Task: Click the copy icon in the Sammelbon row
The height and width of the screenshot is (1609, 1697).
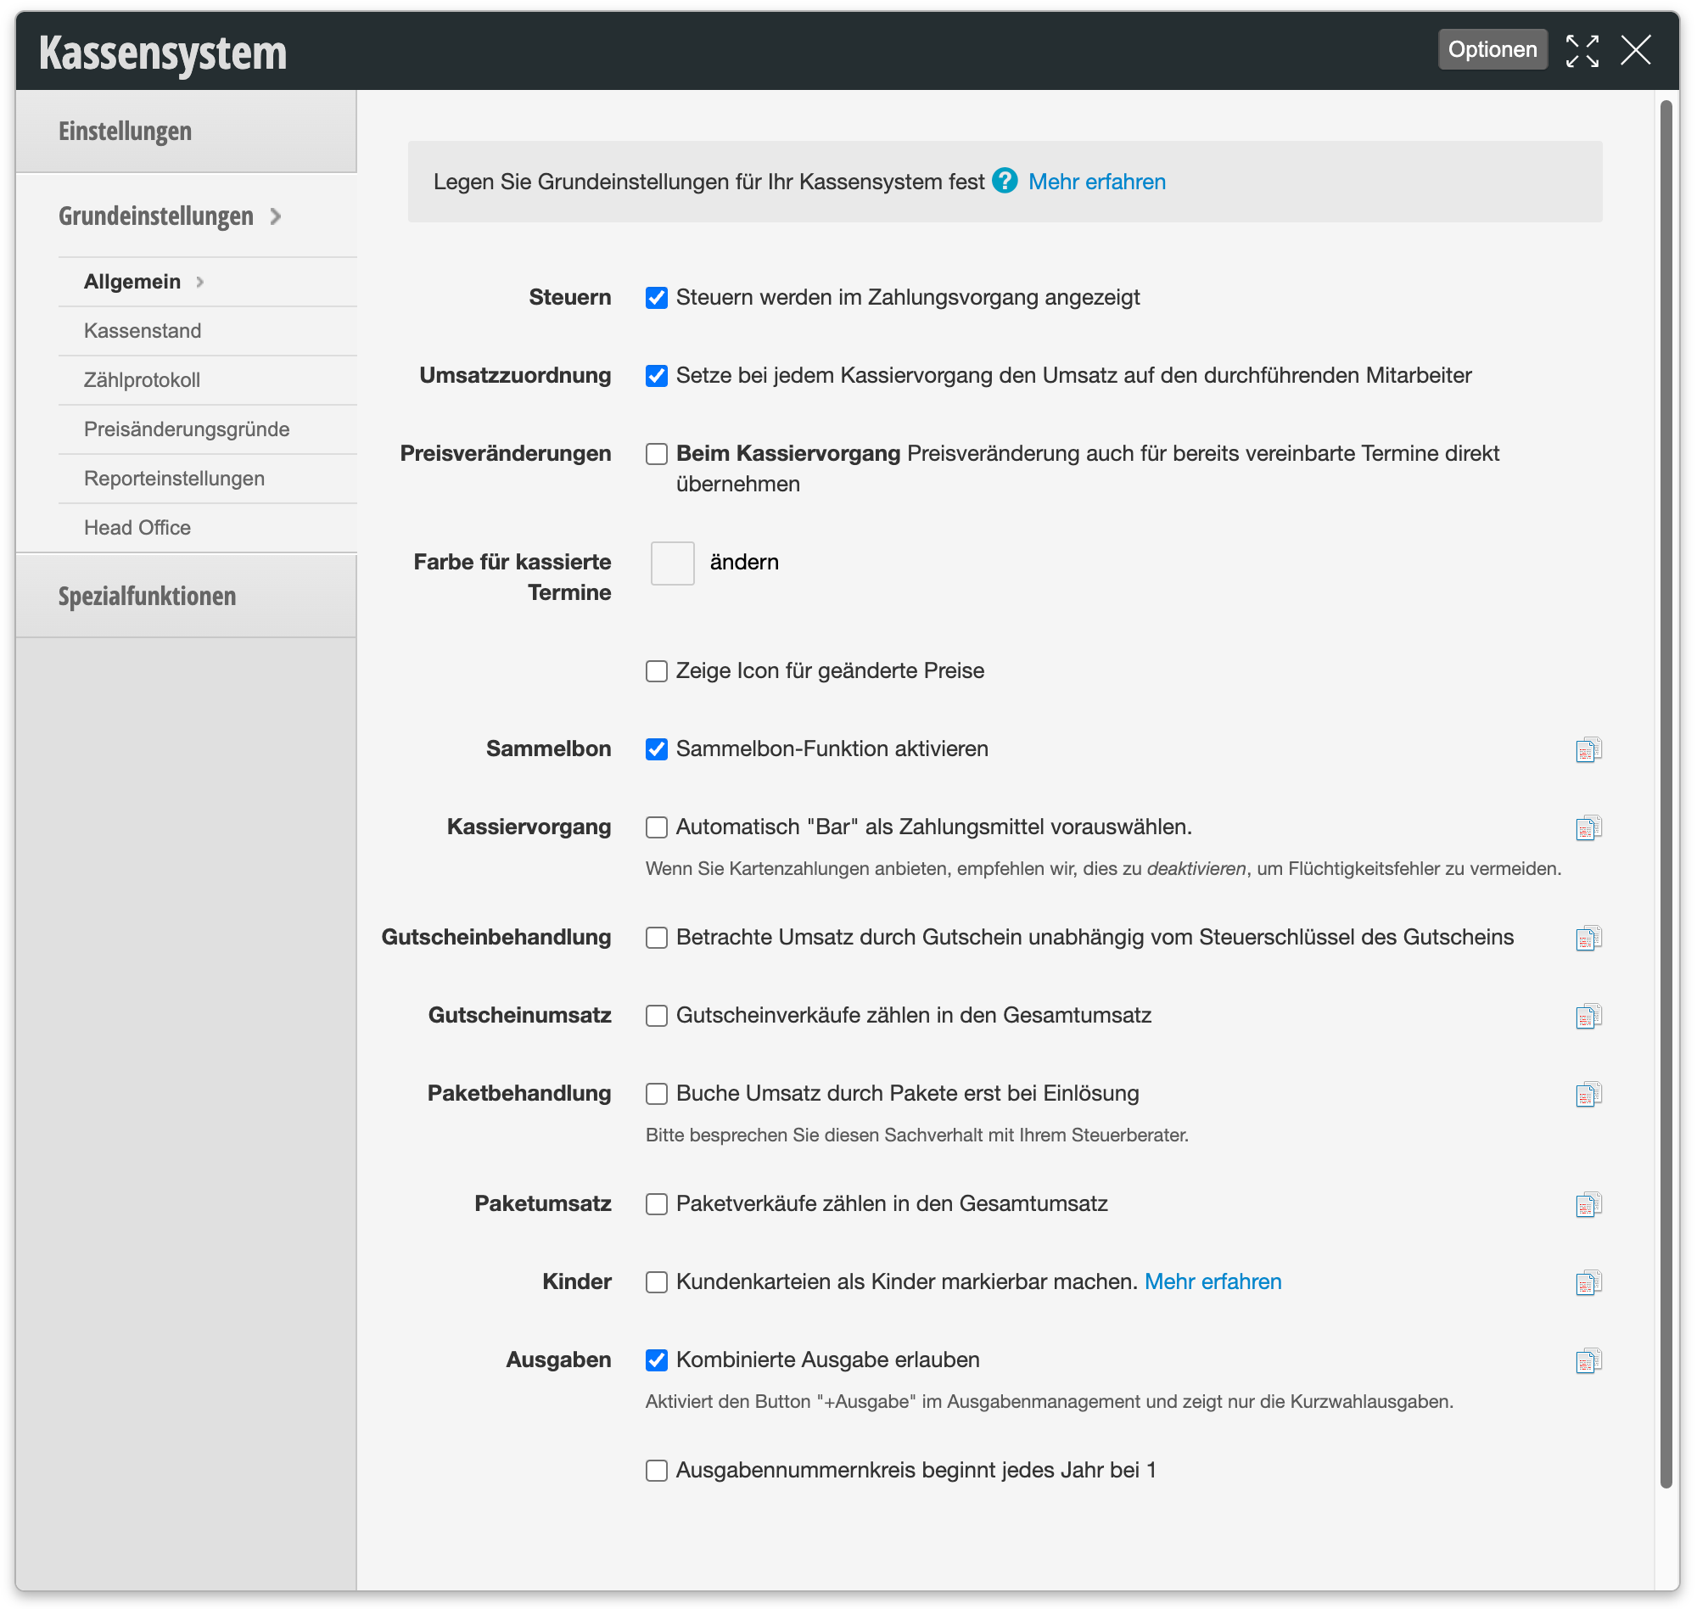Action: point(1588,749)
